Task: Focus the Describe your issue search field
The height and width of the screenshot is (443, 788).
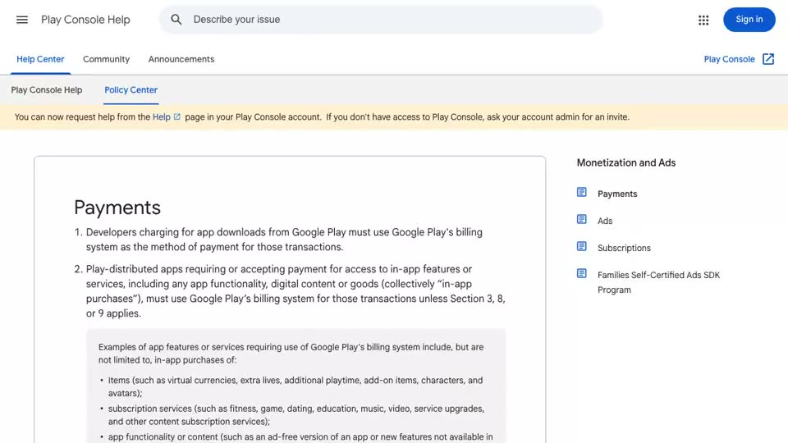Action: coord(381,20)
